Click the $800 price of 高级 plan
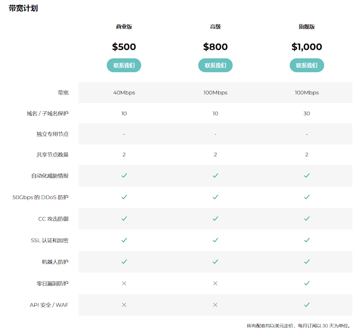This screenshot has width=356, height=333. [x=215, y=47]
